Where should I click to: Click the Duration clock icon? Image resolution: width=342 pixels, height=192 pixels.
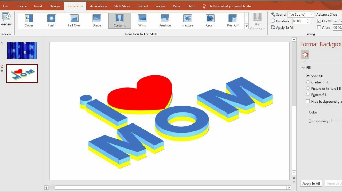point(273,21)
